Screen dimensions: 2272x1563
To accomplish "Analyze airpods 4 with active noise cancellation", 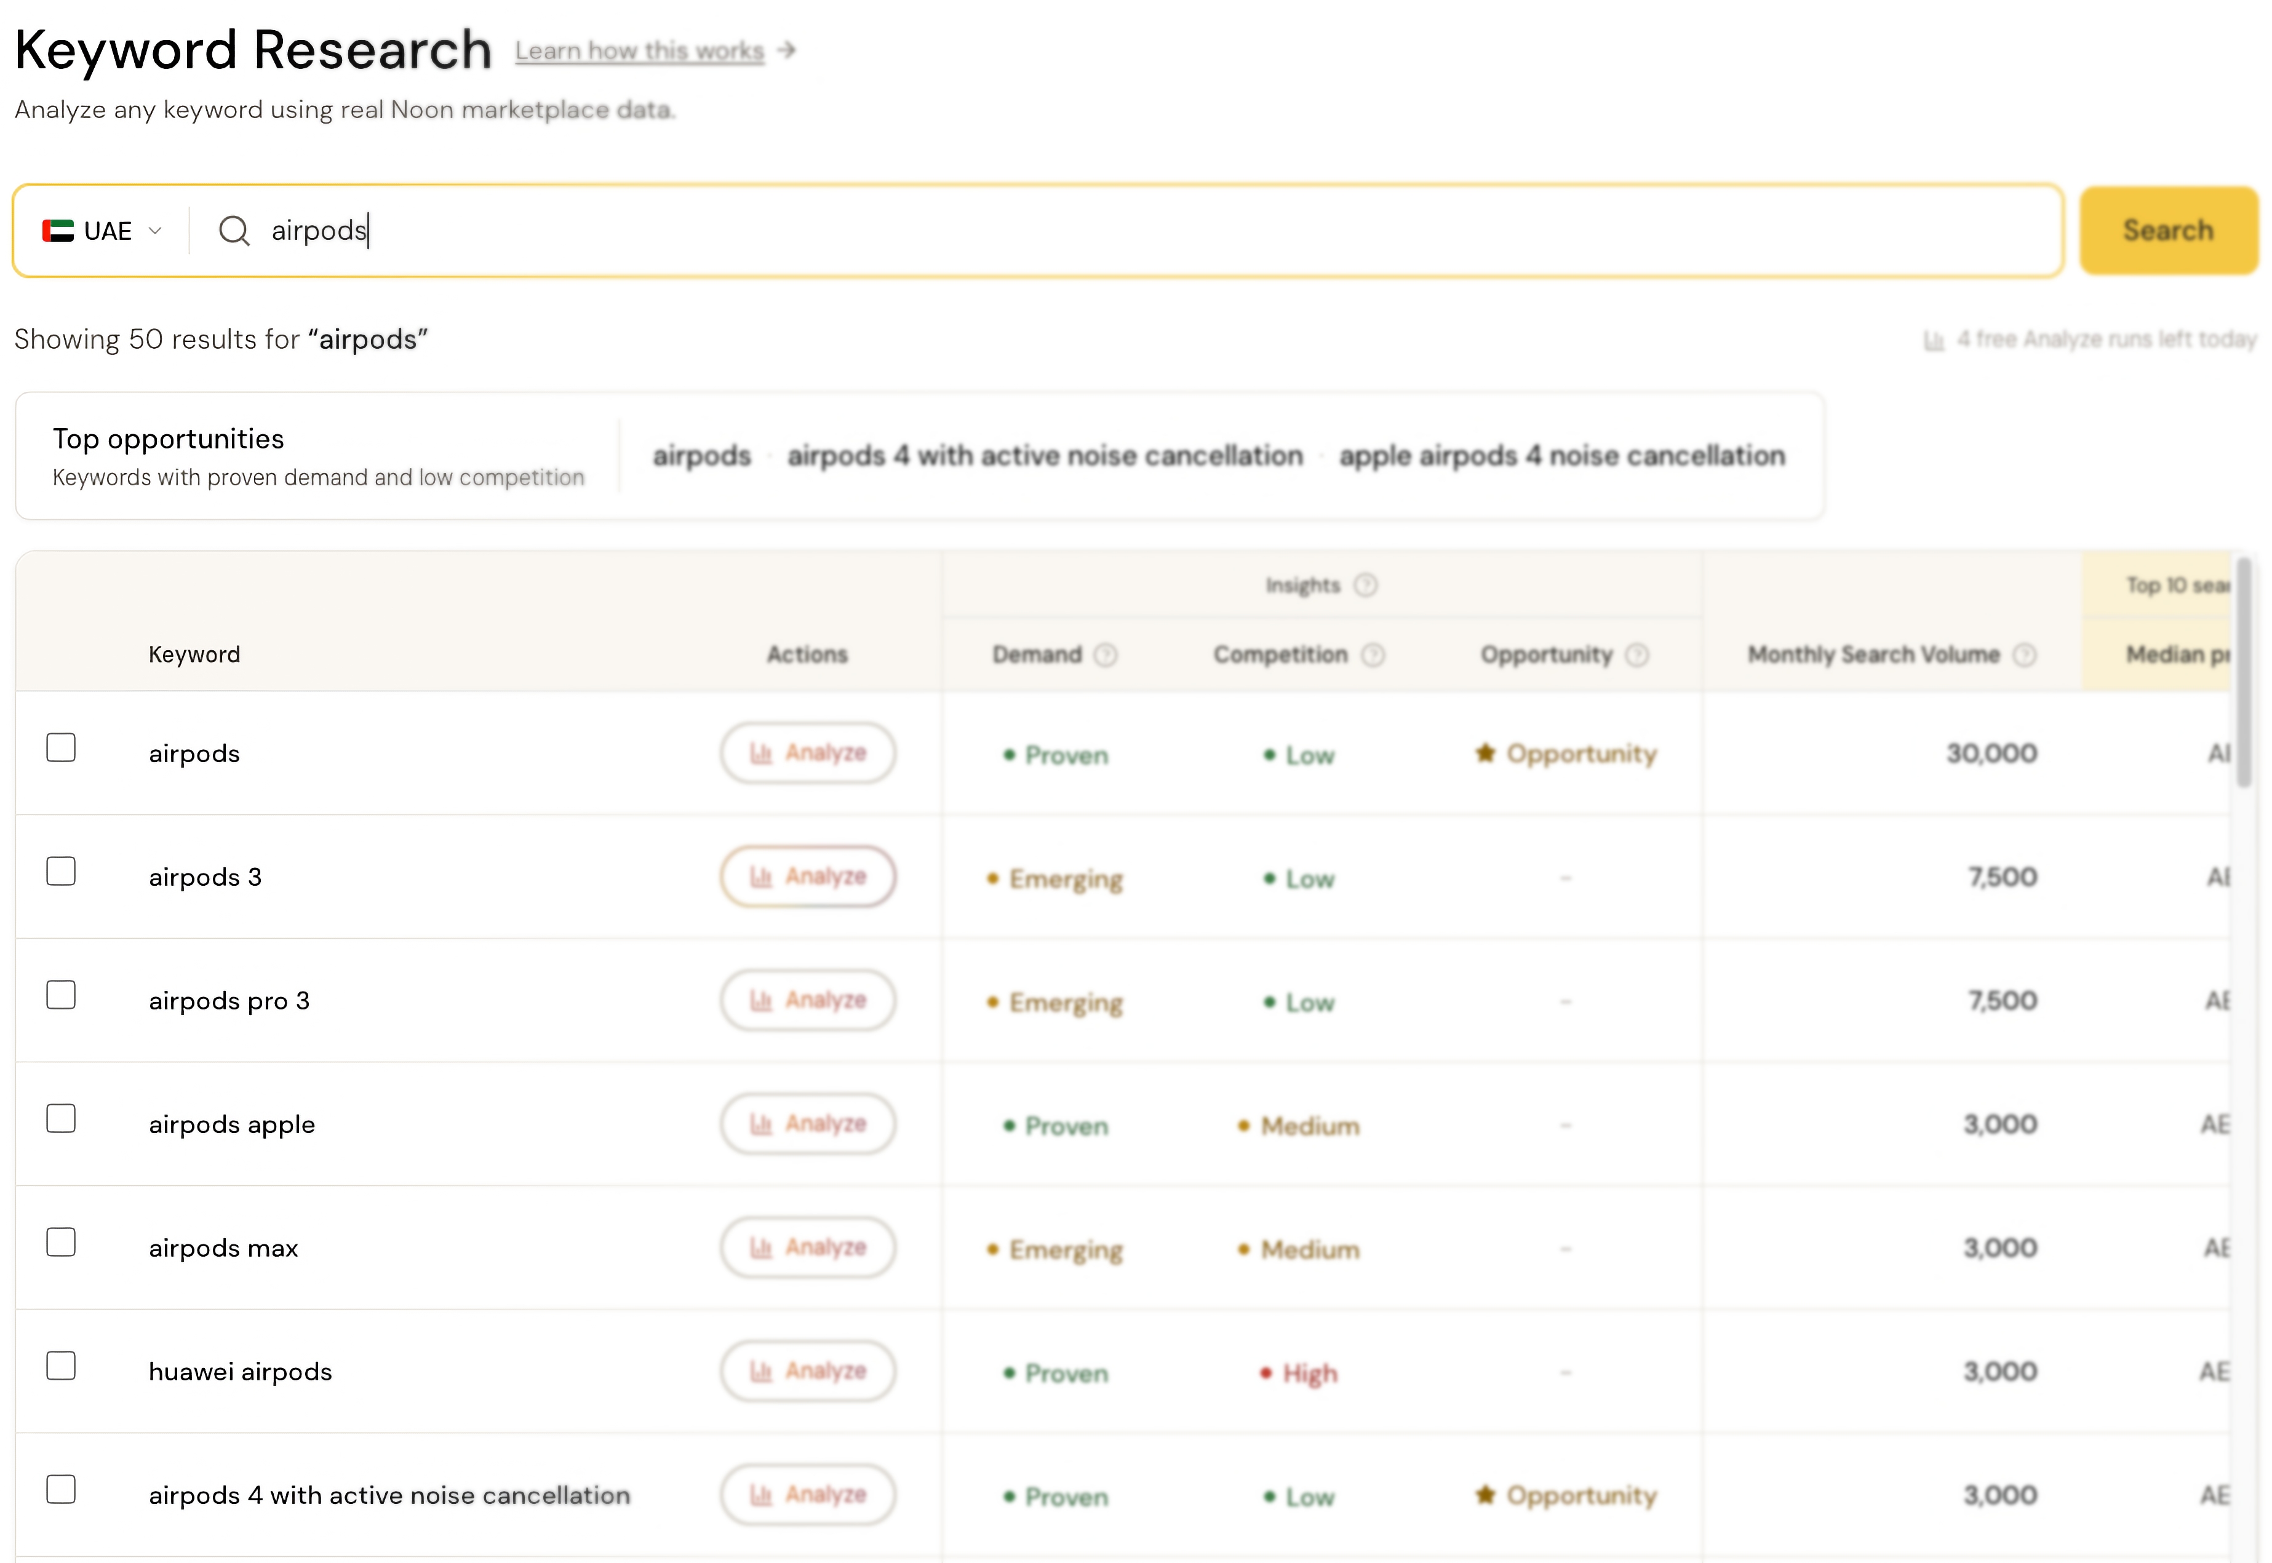I will [808, 1495].
